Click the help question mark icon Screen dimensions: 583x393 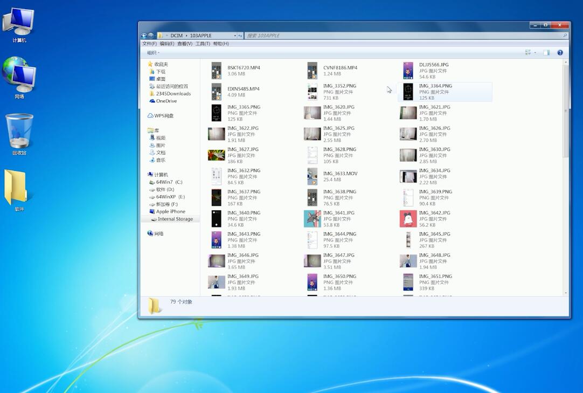(560, 52)
